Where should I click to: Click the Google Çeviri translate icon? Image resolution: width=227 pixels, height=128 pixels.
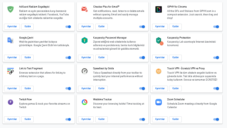click(11, 40)
